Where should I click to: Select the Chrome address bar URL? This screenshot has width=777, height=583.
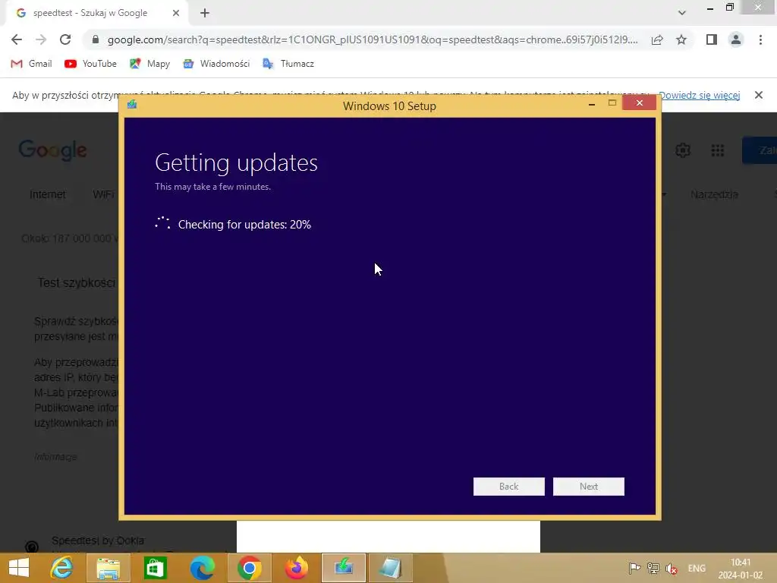point(372,39)
